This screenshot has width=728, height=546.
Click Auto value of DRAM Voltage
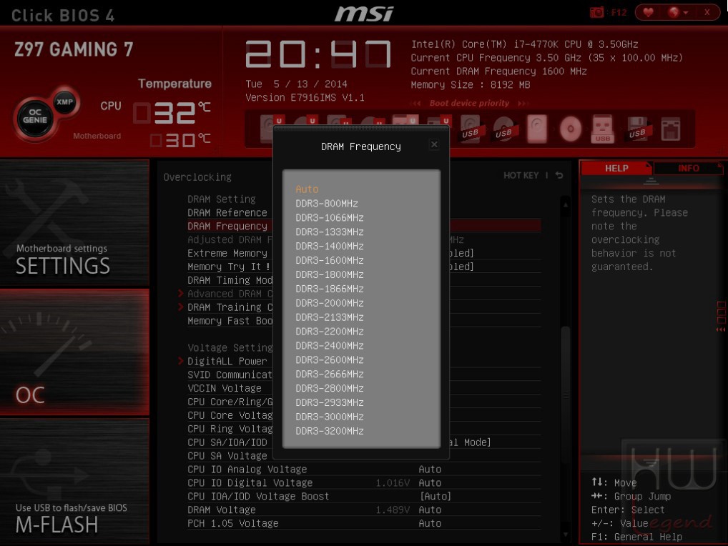pyautogui.click(x=430, y=510)
